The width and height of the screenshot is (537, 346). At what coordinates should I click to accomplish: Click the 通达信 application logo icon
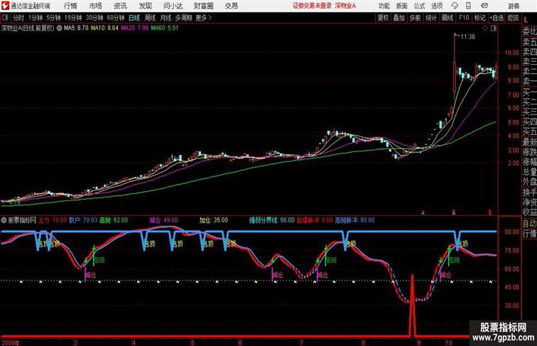[5, 6]
